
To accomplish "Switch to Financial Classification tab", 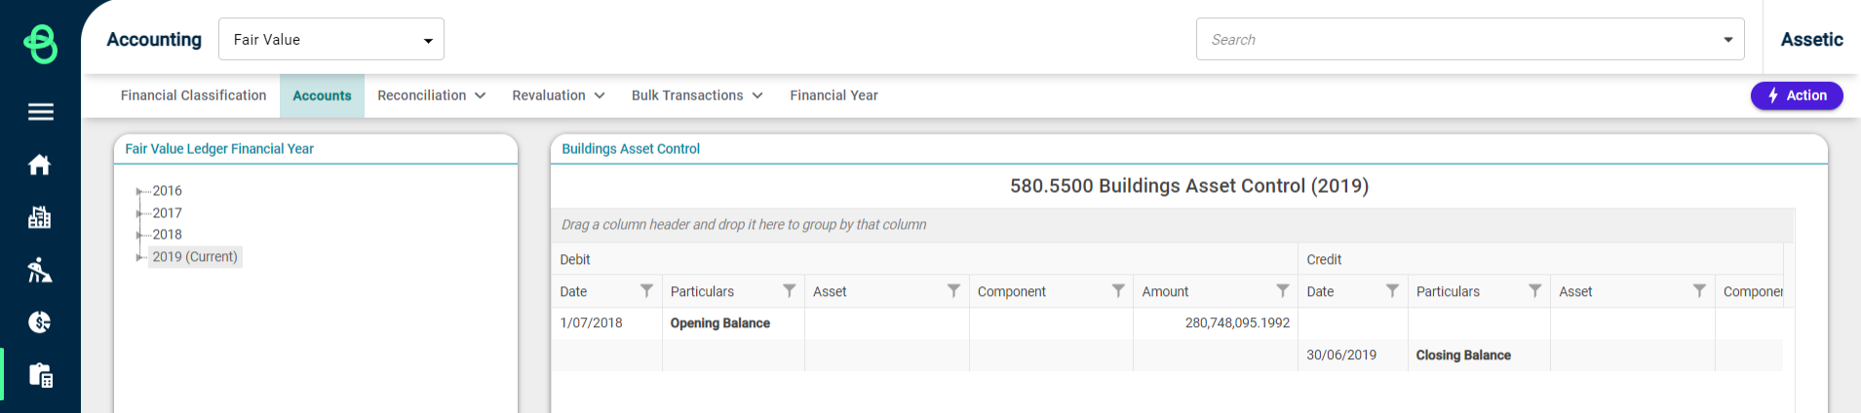I will click(193, 95).
